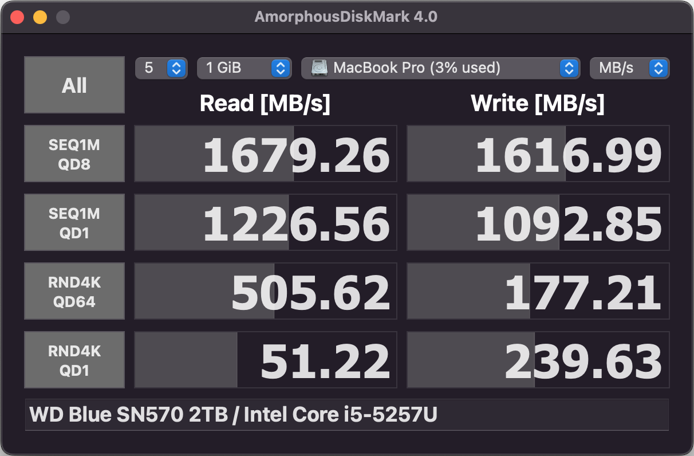Click the disk drive icon in selector
This screenshot has height=456, width=694.
click(320, 68)
